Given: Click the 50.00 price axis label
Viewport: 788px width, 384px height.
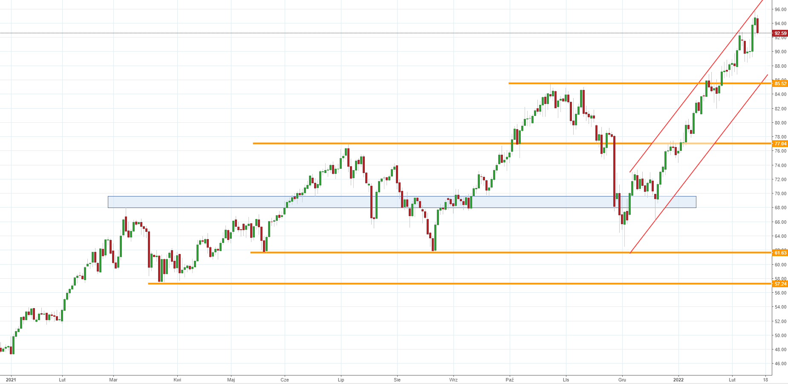Looking at the screenshot, I should 780,335.
